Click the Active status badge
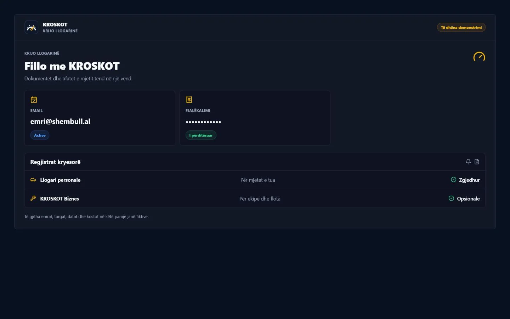 point(40,135)
